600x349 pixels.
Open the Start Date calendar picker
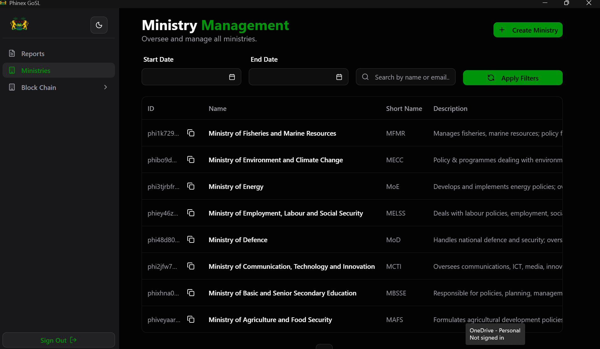[x=232, y=77]
